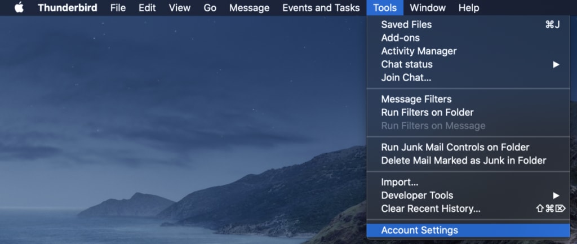Open the Window menu
The height and width of the screenshot is (244, 577).
(x=428, y=8)
